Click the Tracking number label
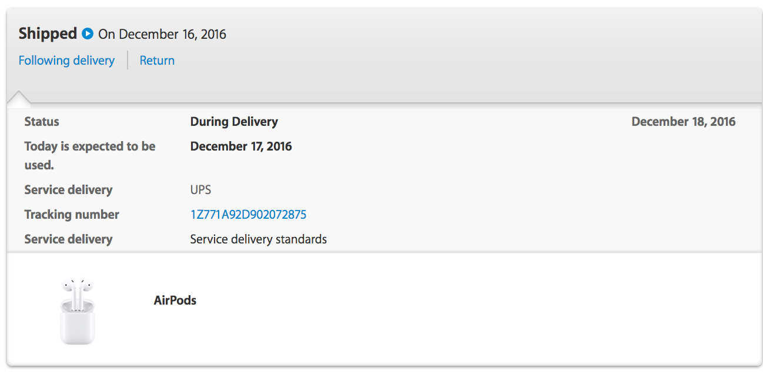 tap(72, 215)
